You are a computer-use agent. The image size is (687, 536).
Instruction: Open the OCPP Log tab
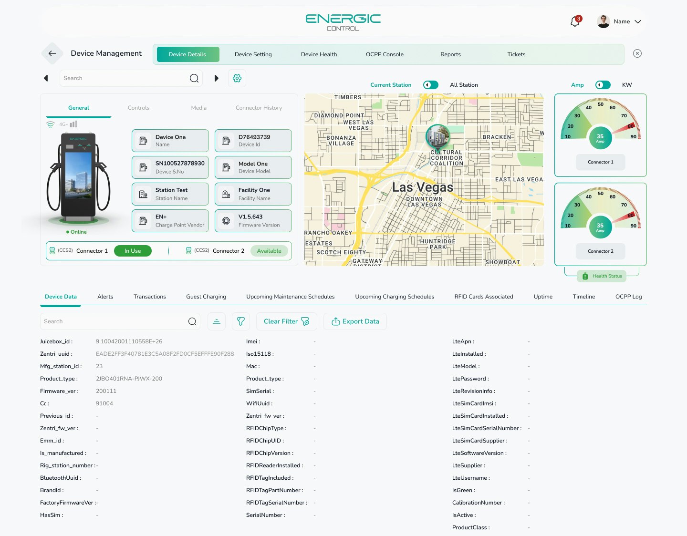[x=629, y=297]
